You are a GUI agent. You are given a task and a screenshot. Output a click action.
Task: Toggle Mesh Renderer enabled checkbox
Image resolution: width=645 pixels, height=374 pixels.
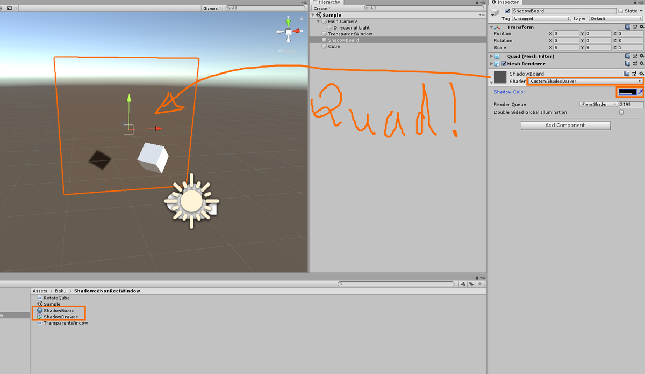click(x=504, y=64)
